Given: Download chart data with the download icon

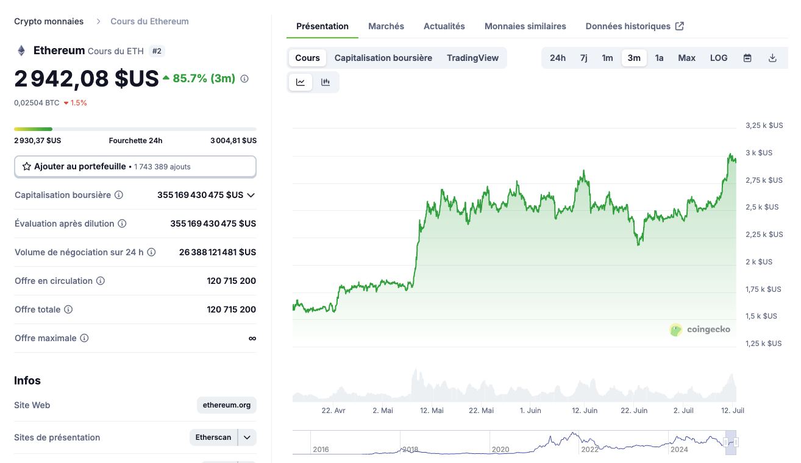Looking at the screenshot, I should click(772, 58).
